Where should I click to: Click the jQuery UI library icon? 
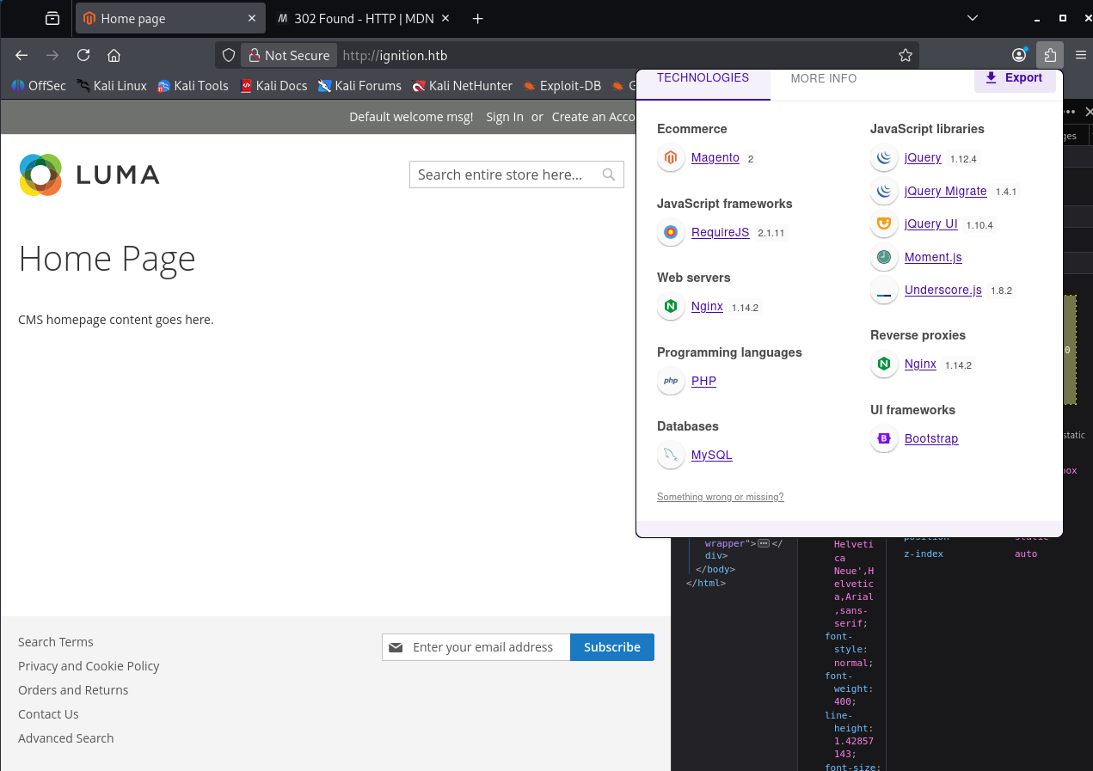(x=884, y=224)
